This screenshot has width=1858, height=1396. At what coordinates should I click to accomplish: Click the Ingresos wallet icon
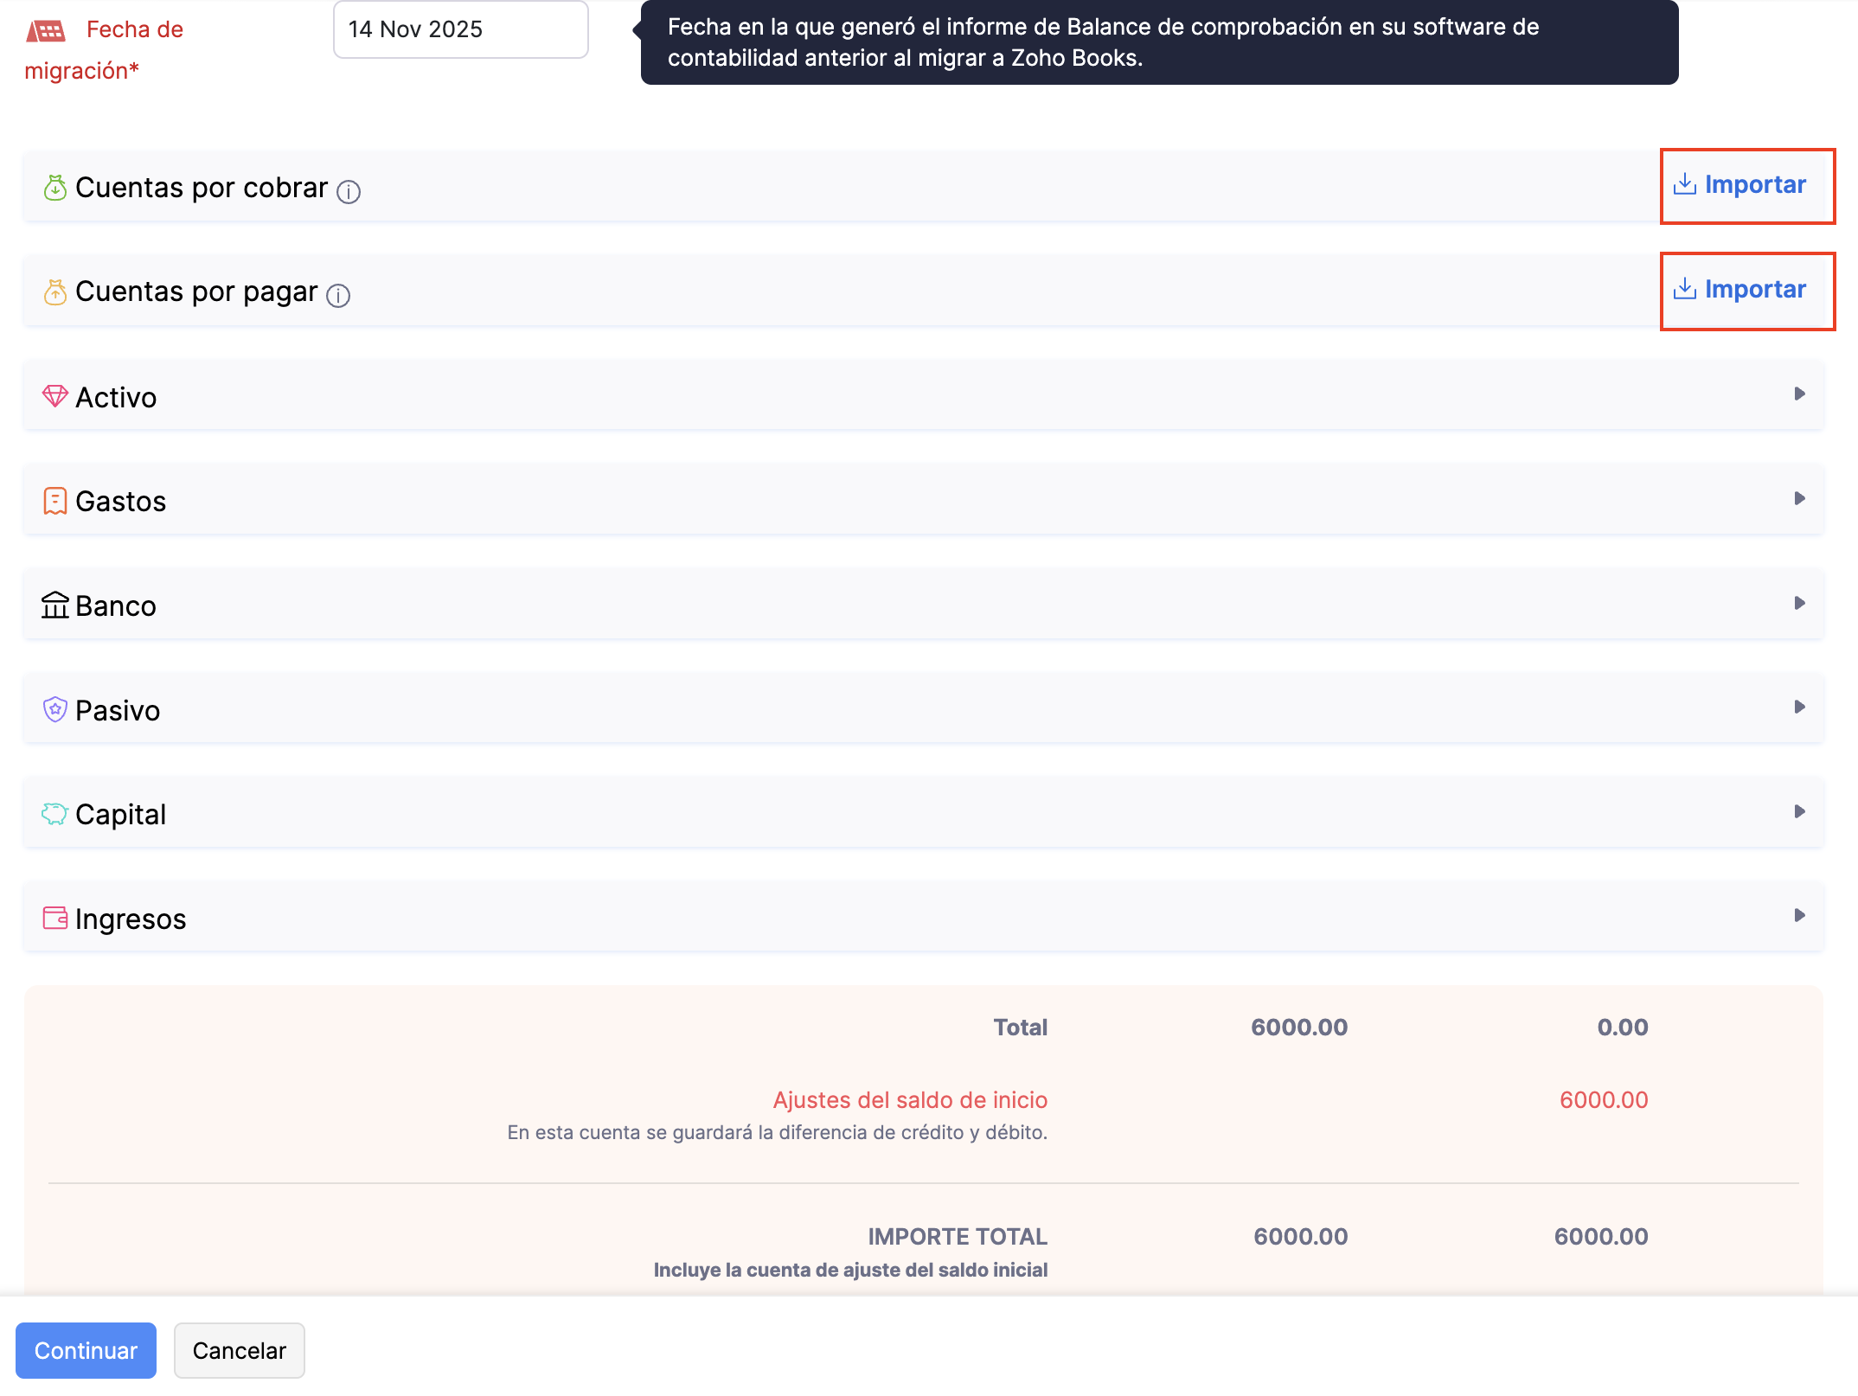54,918
